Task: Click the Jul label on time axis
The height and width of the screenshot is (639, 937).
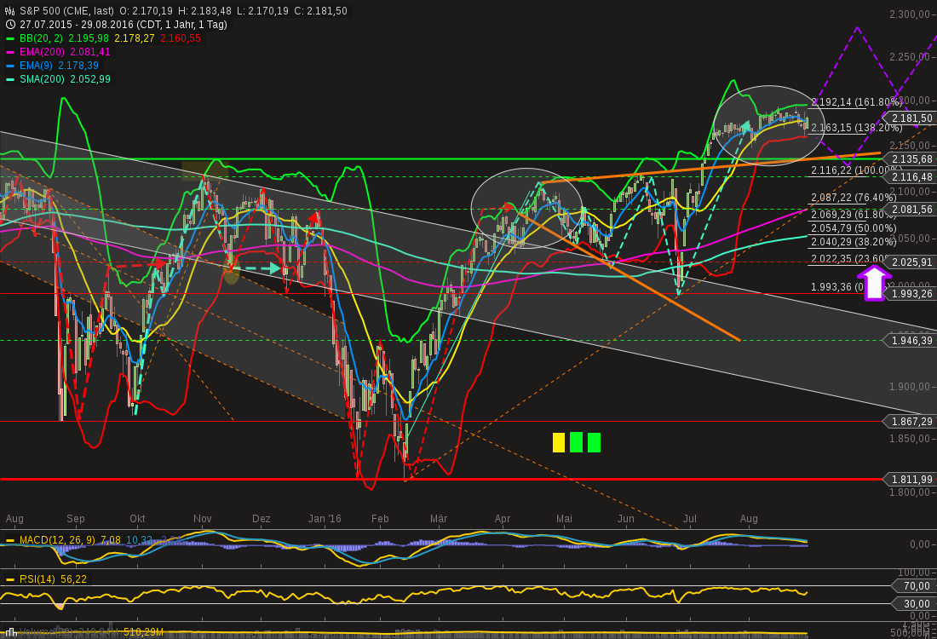Action: click(690, 519)
